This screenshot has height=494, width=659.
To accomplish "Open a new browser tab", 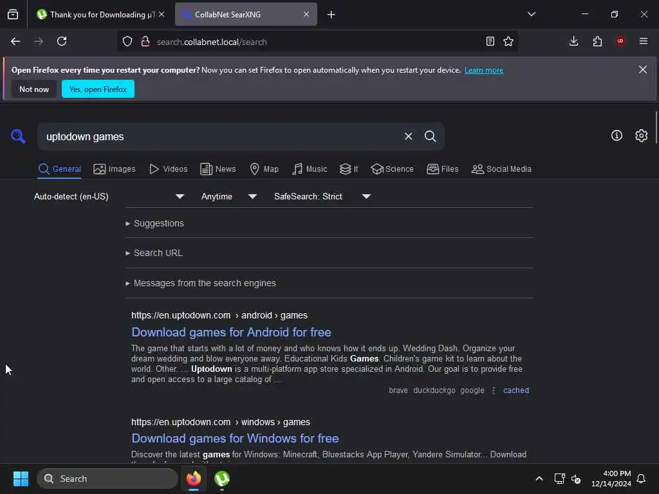I will click(331, 14).
